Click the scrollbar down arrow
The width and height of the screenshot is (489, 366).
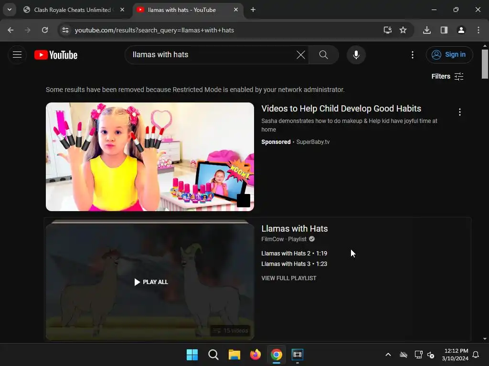[x=485, y=339]
